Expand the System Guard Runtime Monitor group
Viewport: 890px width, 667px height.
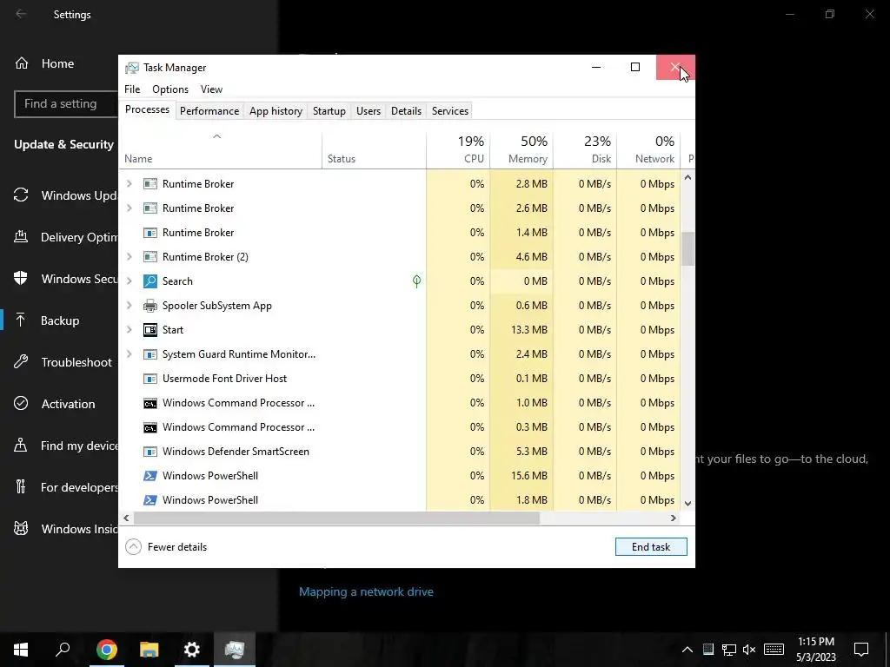(x=130, y=354)
